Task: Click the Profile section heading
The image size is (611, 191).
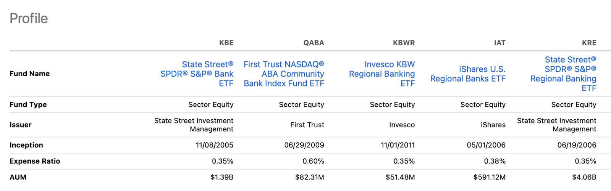Action: (29, 18)
